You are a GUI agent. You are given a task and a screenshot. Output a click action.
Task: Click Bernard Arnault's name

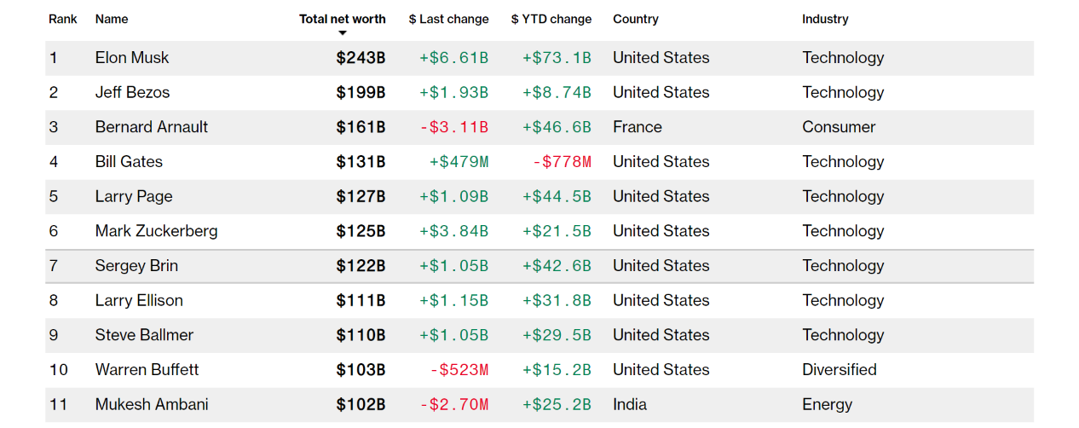[152, 127]
